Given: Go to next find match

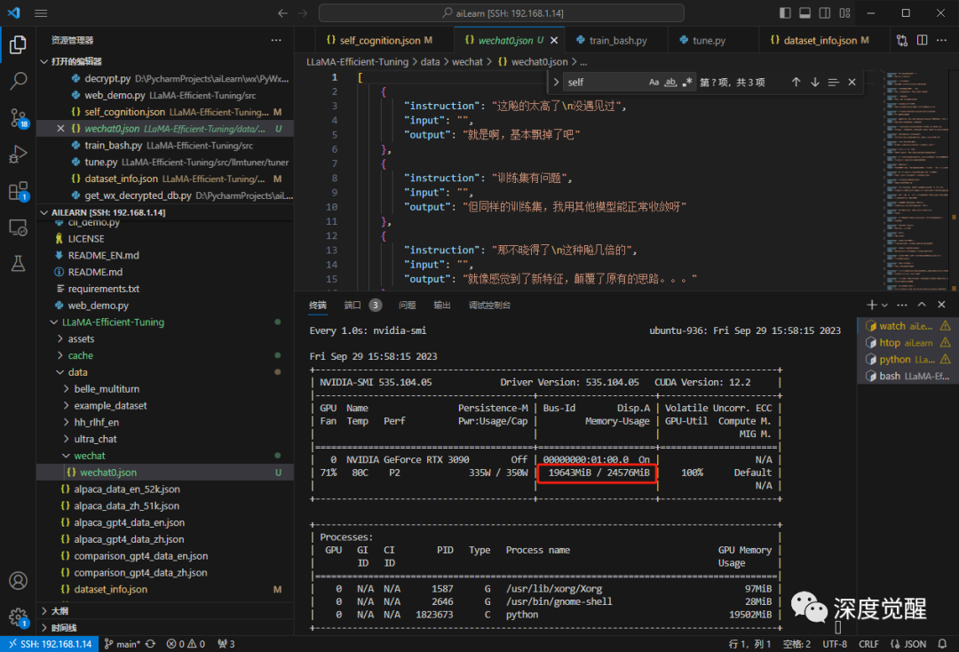Looking at the screenshot, I should point(814,82).
